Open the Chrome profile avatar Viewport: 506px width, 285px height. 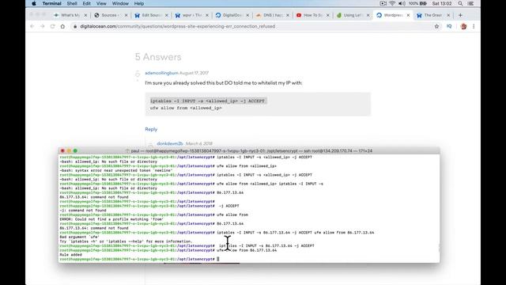[x=464, y=26]
